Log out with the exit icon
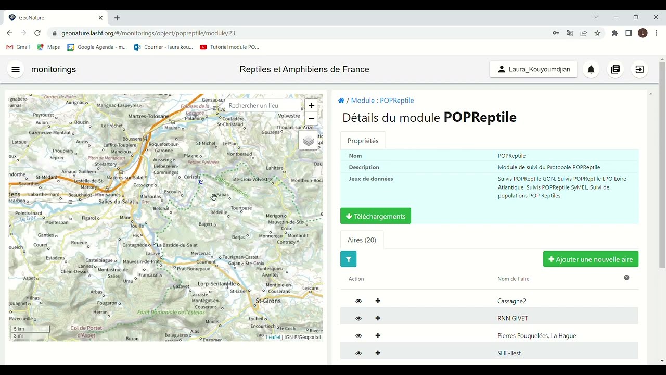Image resolution: width=666 pixels, height=375 pixels. pyautogui.click(x=639, y=69)
